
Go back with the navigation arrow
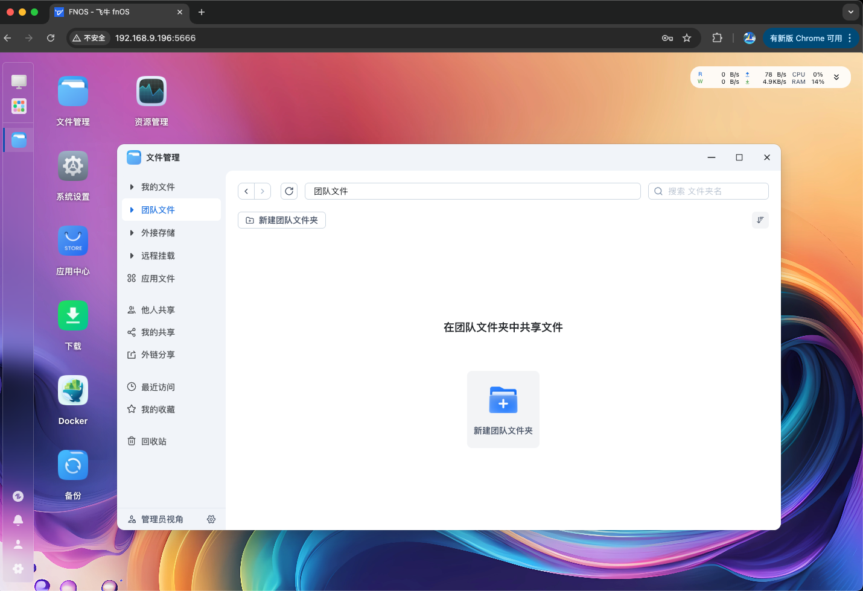(x=246, y=191)
